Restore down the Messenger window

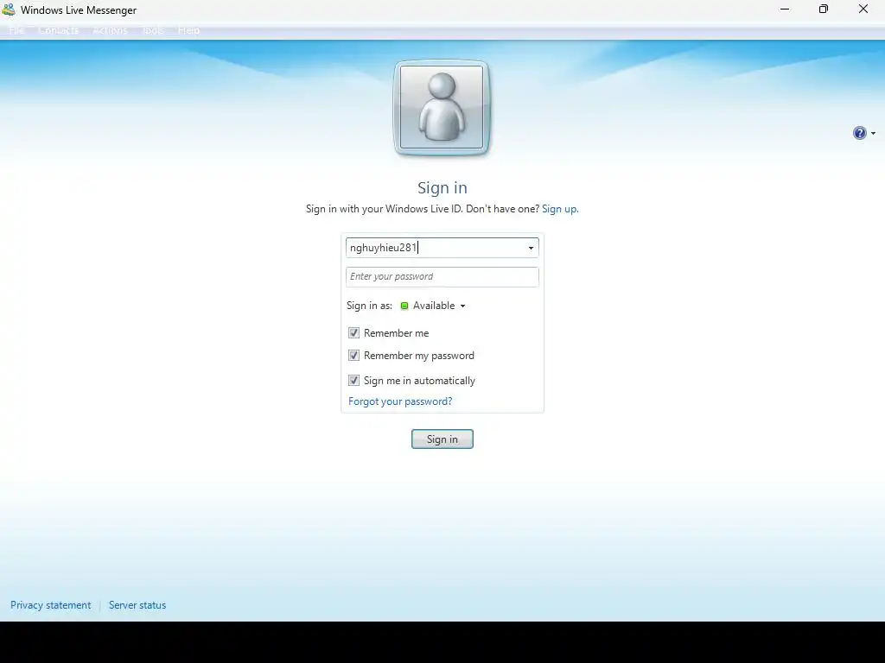click(824, 9)
